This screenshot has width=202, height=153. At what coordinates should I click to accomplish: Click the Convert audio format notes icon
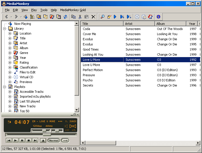(x=150, y=17)
